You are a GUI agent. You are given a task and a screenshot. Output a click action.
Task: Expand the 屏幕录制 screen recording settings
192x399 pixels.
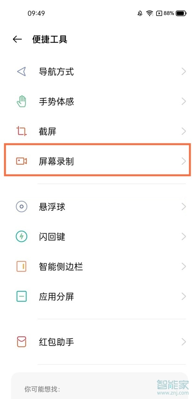(x=183, y=161)
